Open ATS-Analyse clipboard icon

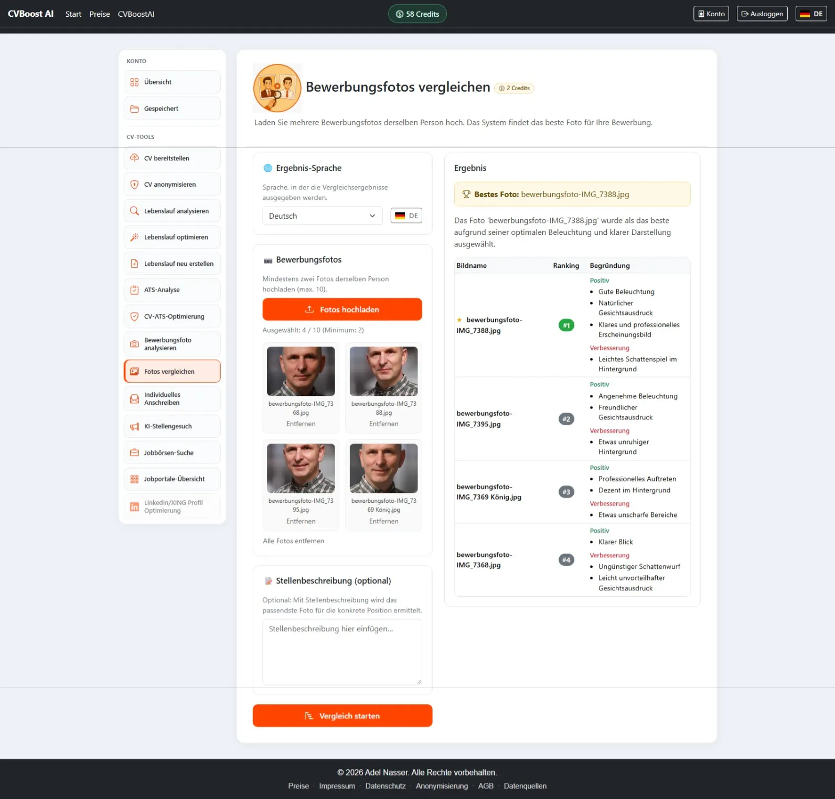[134, 290]
